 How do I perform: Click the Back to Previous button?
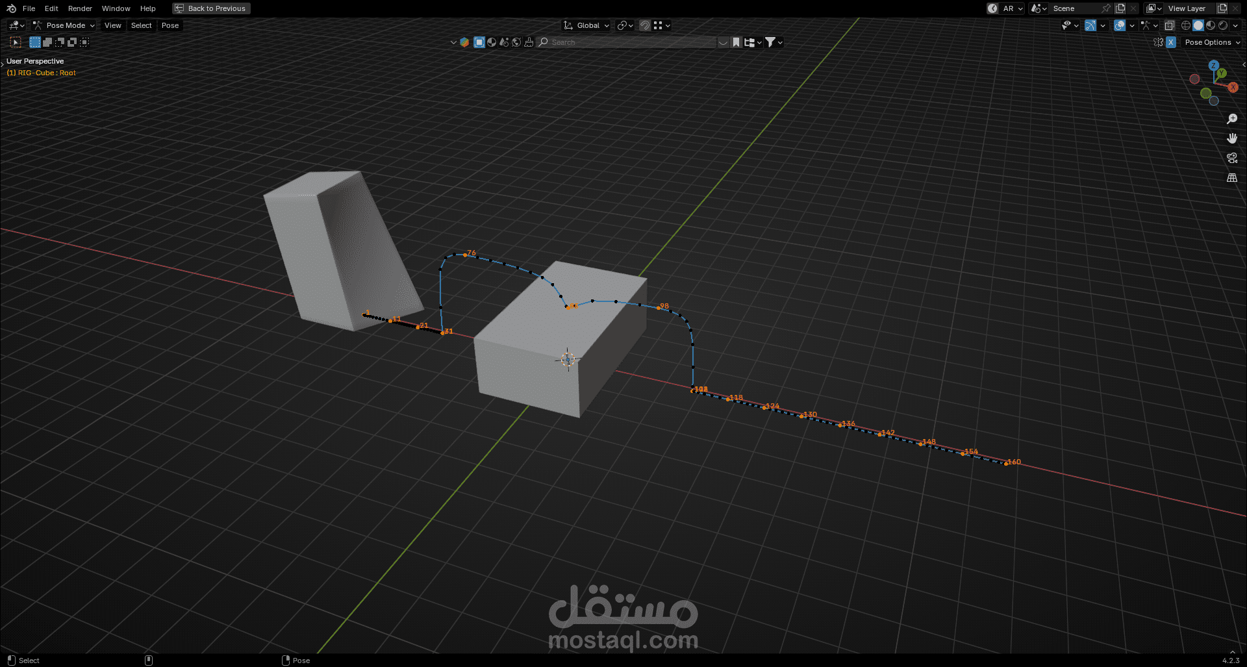210,8
